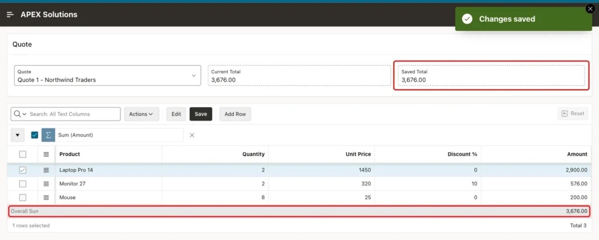Toggle the select all rows checkbox

click(23, 155)
